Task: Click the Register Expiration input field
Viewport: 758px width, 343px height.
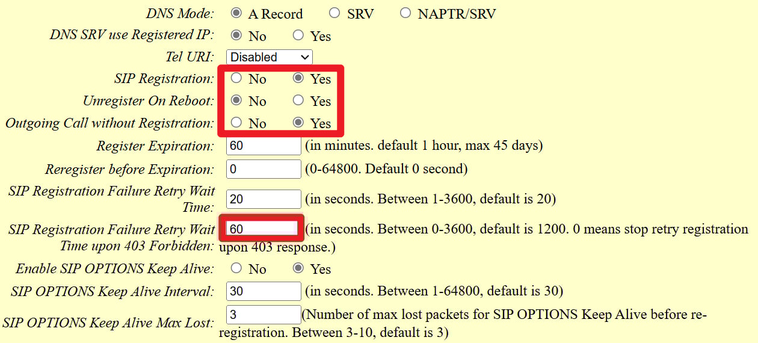Action: coord(263,146)
